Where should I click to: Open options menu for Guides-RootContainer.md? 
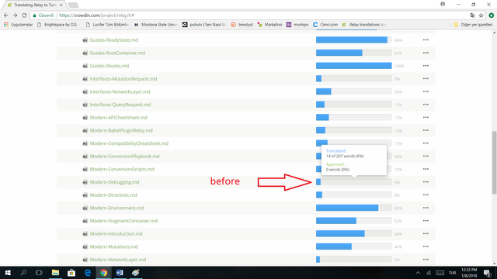point(426,53)
